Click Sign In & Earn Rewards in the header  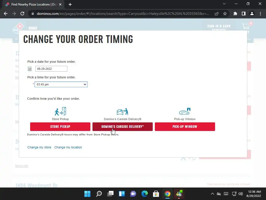pos(219,28)
